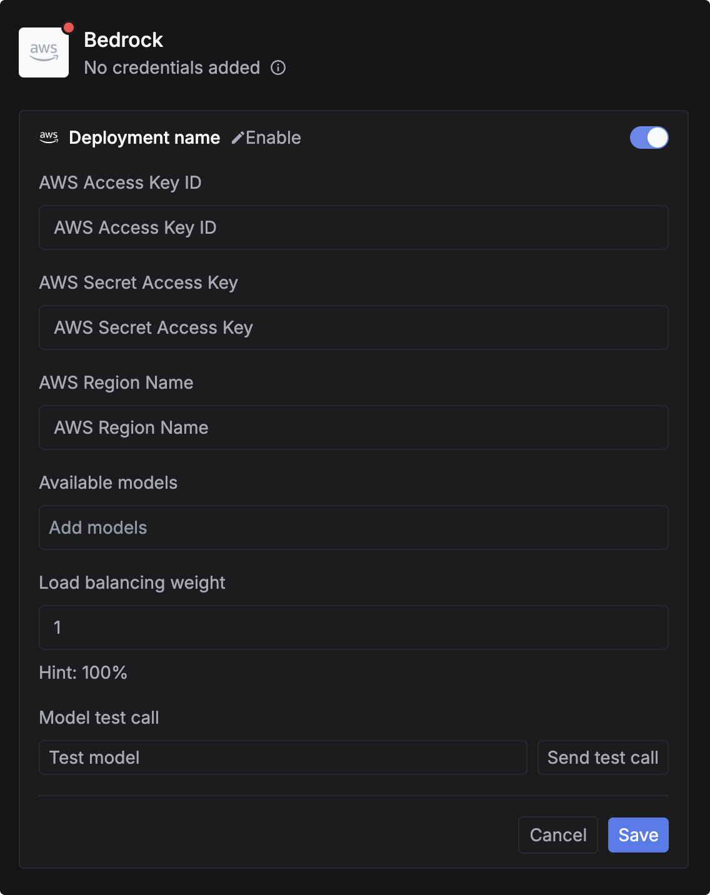The height and width of the screenshot is (895, 710).
Task: Click the AWS Bedrock logo icon
Action: coord(44,52)
